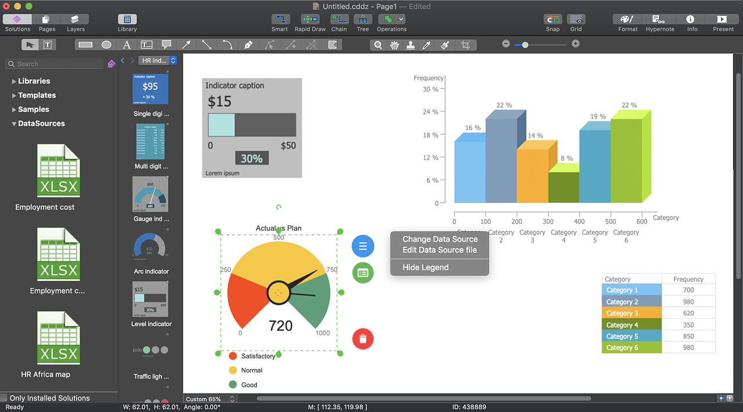Select the Crop tool

point(465,45)
